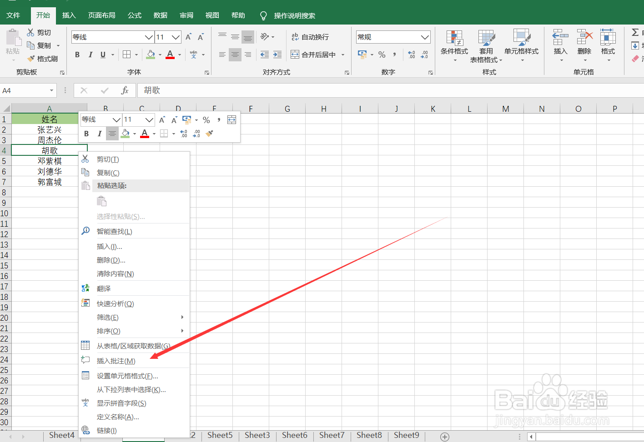Click the new sheet plus button
The image size is (644, 442).
click(x=445, y=437)
